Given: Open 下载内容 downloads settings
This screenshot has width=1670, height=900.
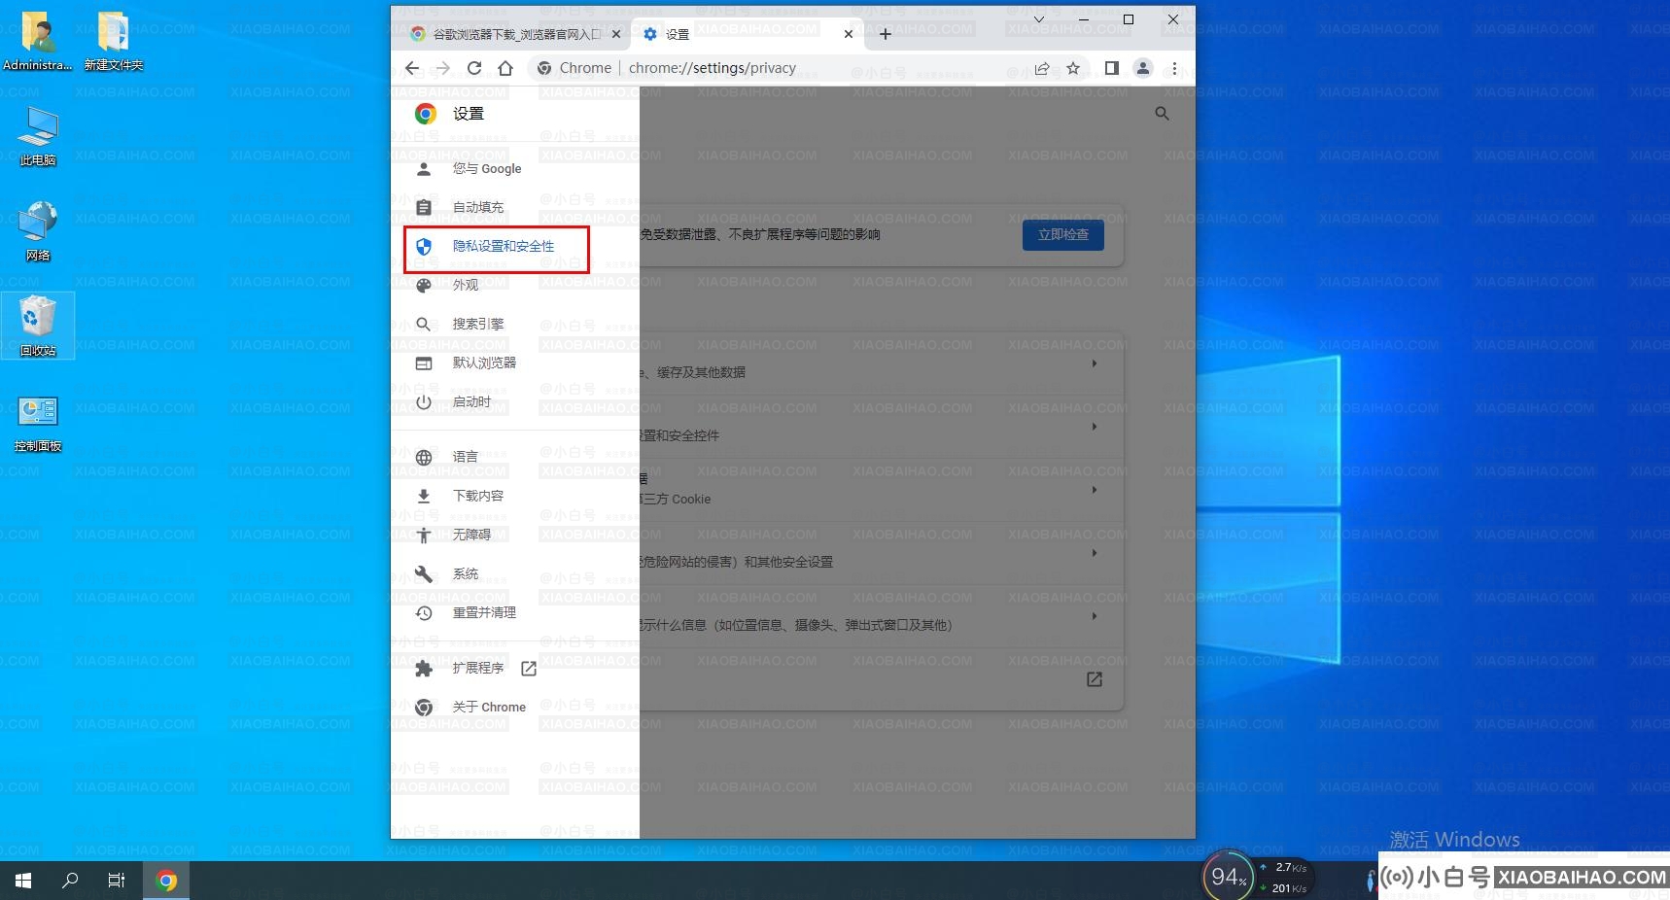Looking at the screenshot, I should click(478, 496).
